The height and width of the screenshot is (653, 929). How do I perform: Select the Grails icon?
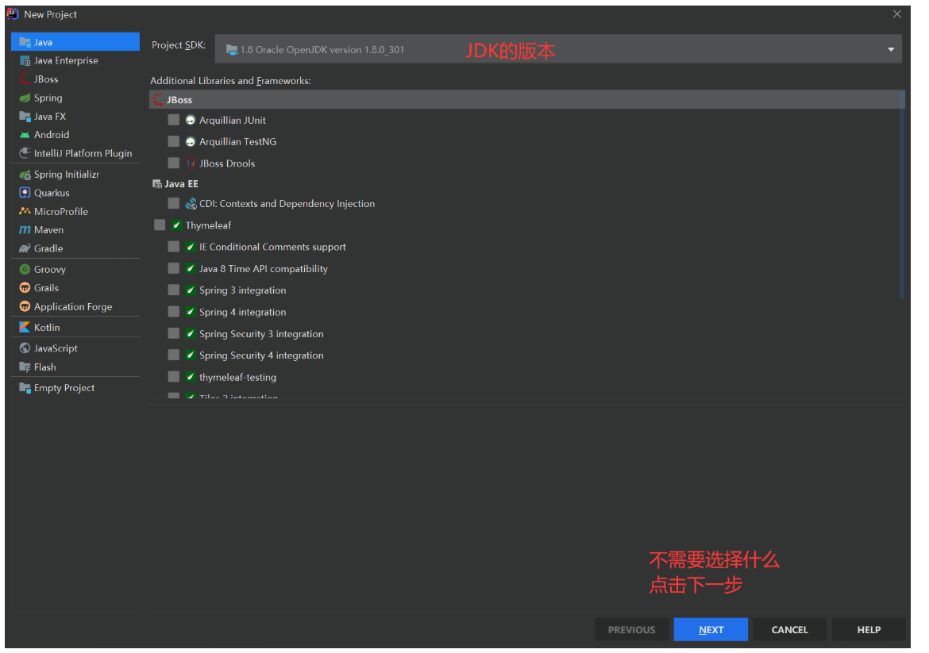coord(25,288)
